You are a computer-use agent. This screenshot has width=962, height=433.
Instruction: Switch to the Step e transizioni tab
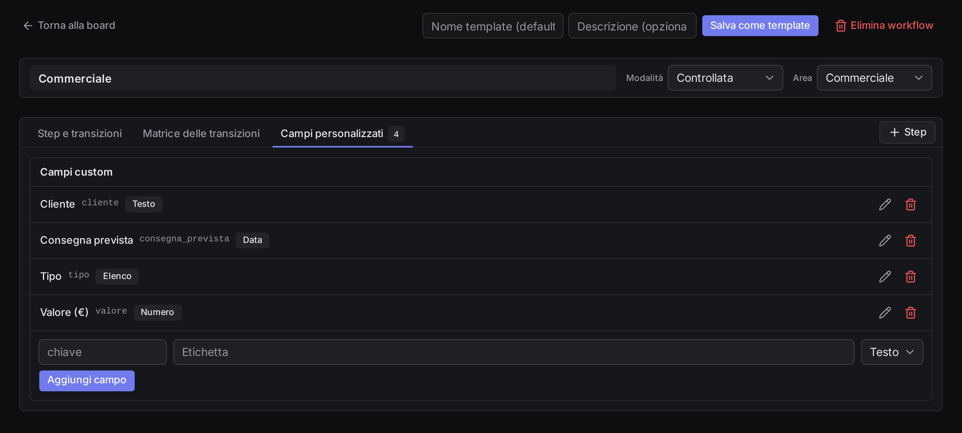pyautogui.click(x=80, y=134)
